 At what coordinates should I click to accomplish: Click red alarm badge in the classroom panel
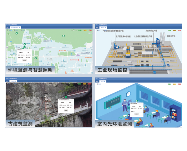coord(179,84)
